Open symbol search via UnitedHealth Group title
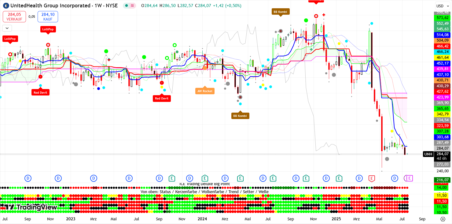This screenshot has height=224, width=452. 64,6
